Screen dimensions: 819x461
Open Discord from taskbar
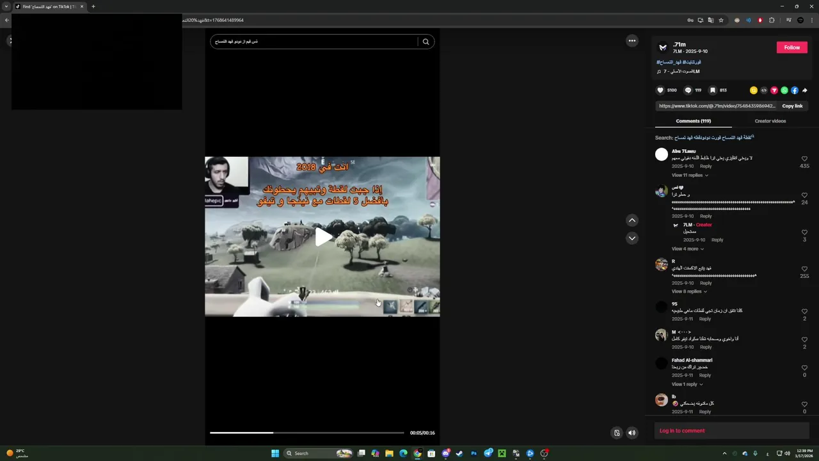[x=446, y=453]
